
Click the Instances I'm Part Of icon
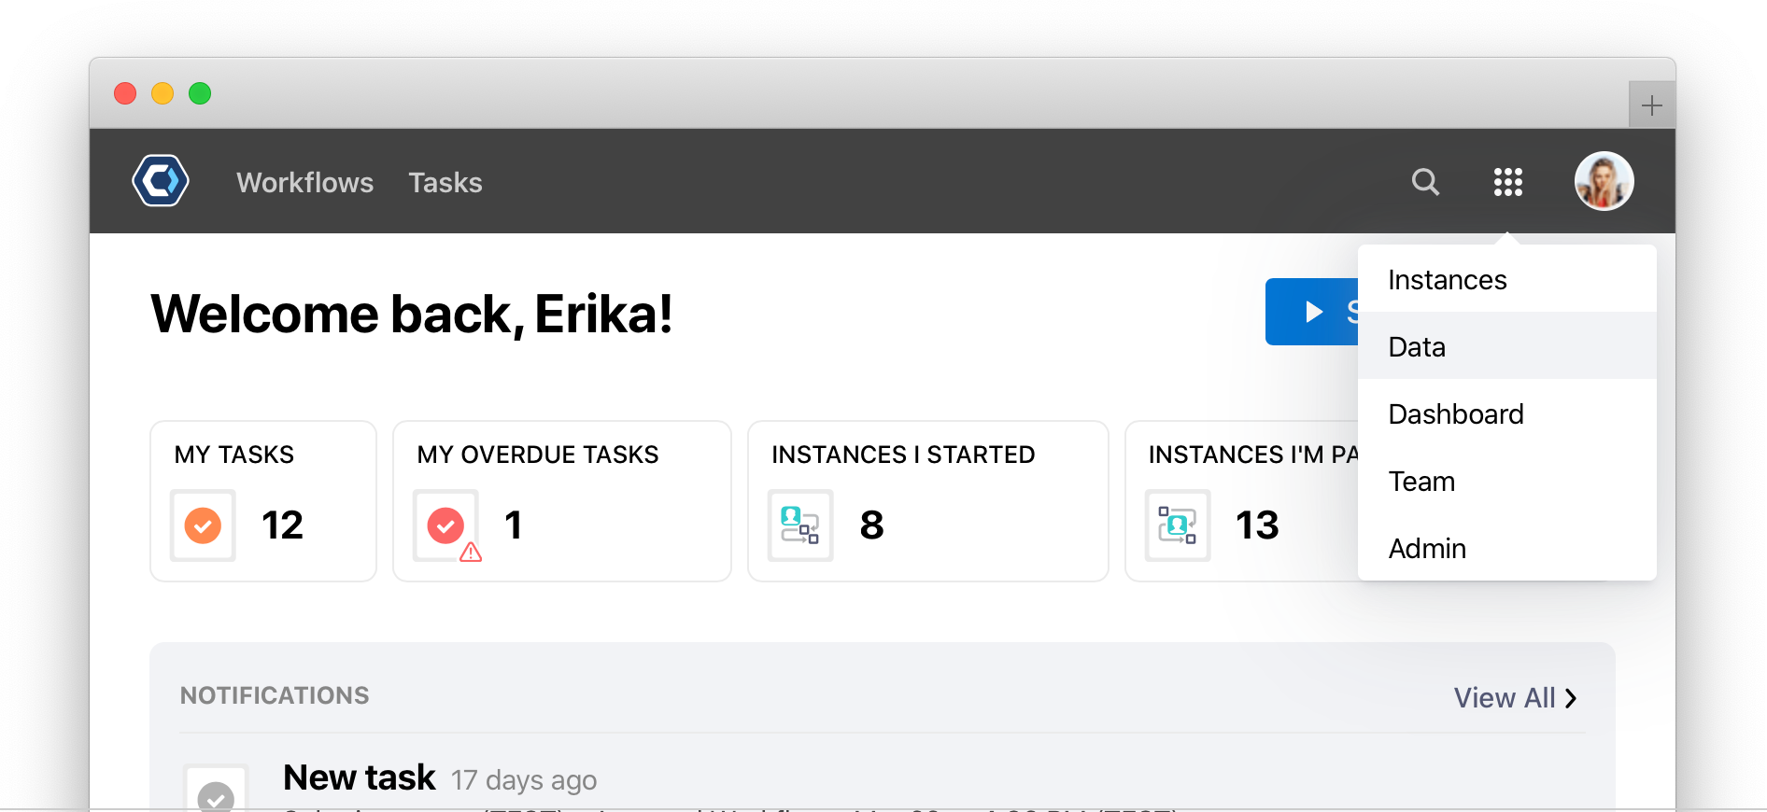[x=1178, y=525]
